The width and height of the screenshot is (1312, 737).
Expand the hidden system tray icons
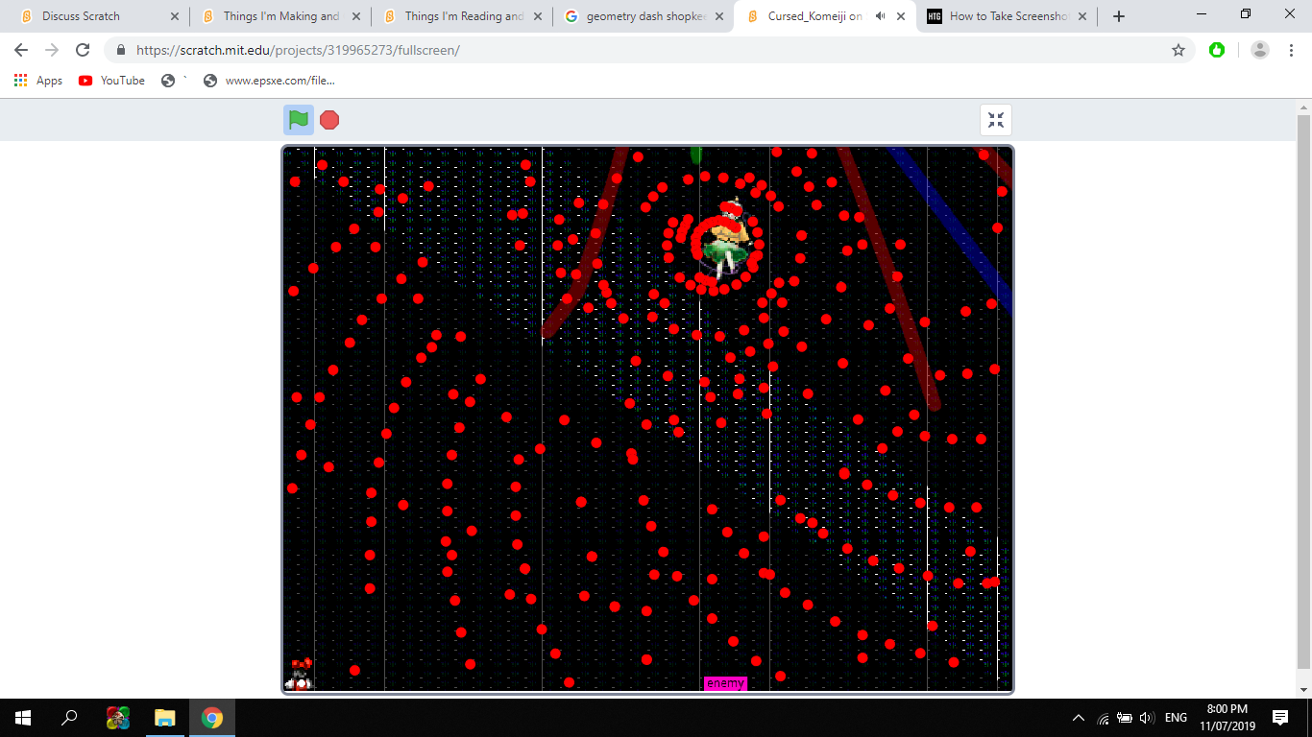pos(1078,718)
